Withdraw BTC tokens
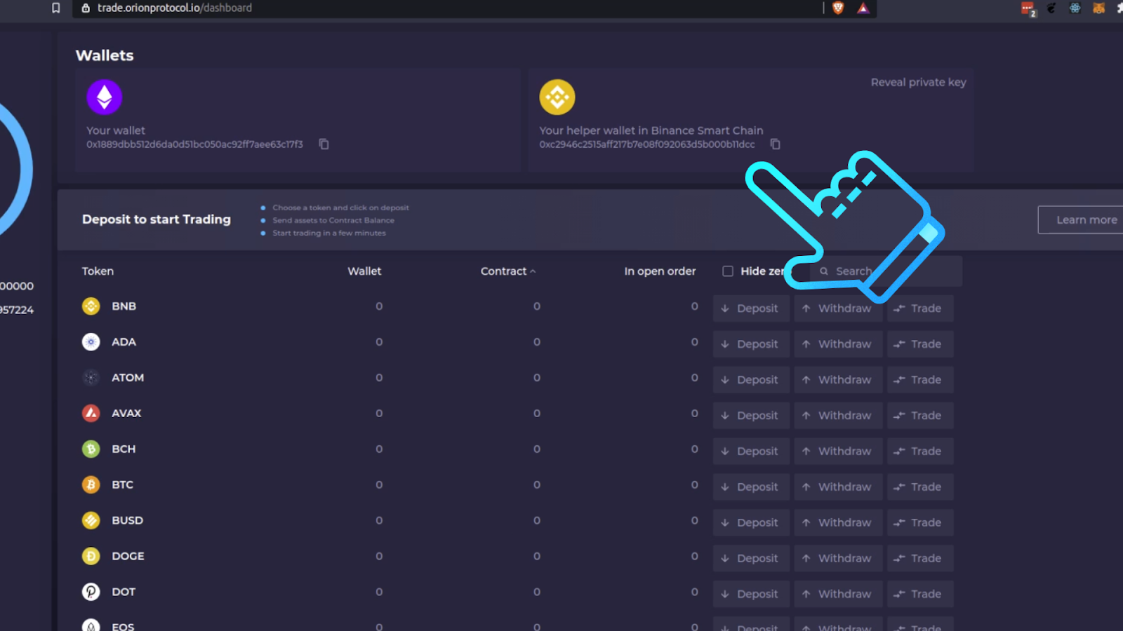 point(838,487)
